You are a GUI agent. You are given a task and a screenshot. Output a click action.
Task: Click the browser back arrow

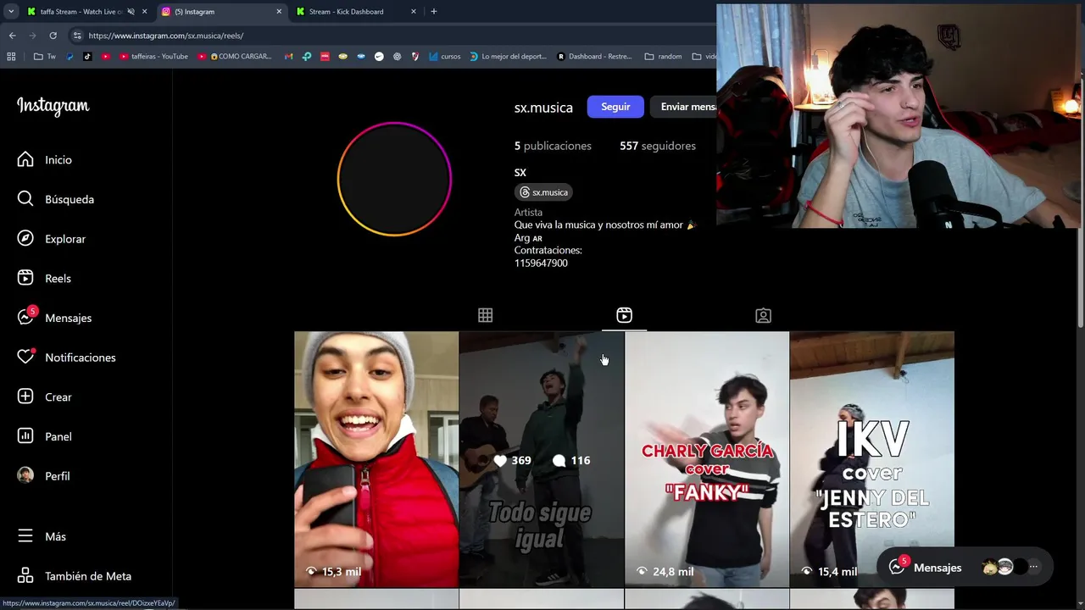point(12,36)
